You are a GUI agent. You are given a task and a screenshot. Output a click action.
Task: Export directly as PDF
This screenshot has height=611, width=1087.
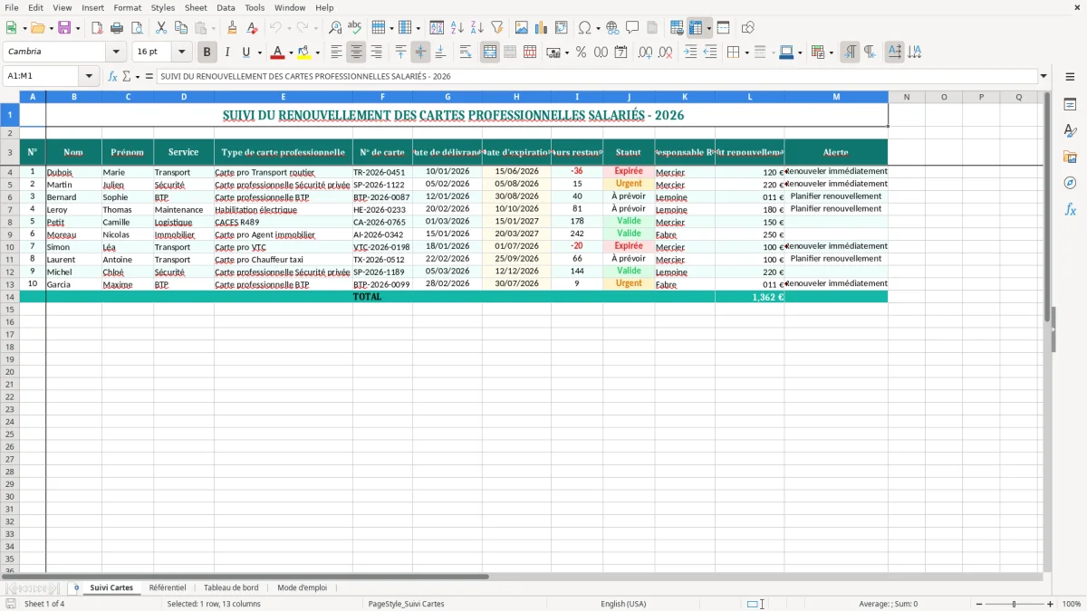tap(97, 28)
